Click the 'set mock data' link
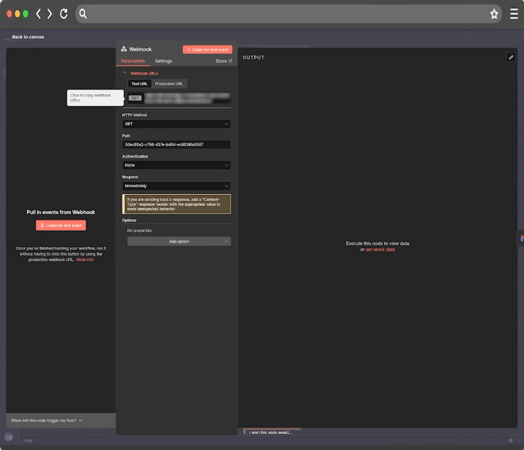This screenshot has width=524, height=450. [380, 250]
